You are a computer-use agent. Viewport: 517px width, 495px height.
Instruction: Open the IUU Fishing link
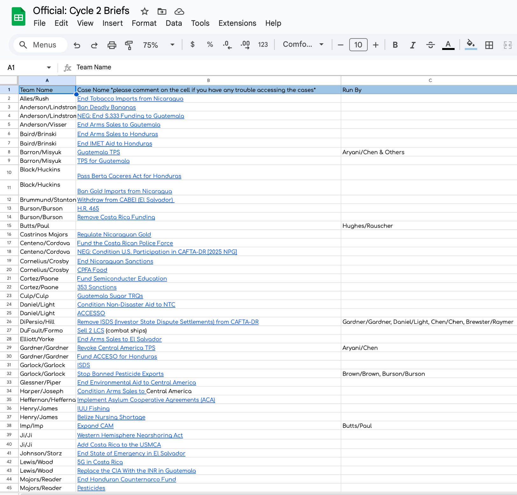pos(93,408)
